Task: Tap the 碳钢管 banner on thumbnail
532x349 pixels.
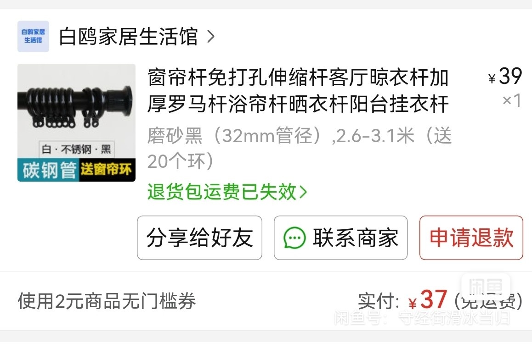Action: [49, 170]
